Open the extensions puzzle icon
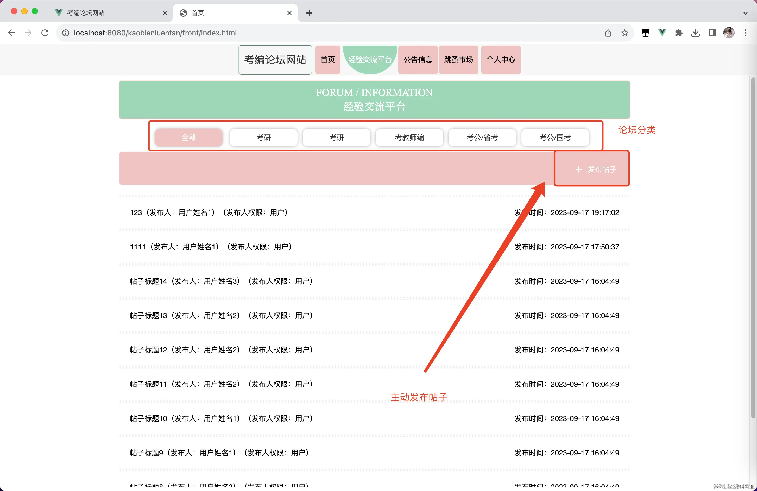 point(679,33)
